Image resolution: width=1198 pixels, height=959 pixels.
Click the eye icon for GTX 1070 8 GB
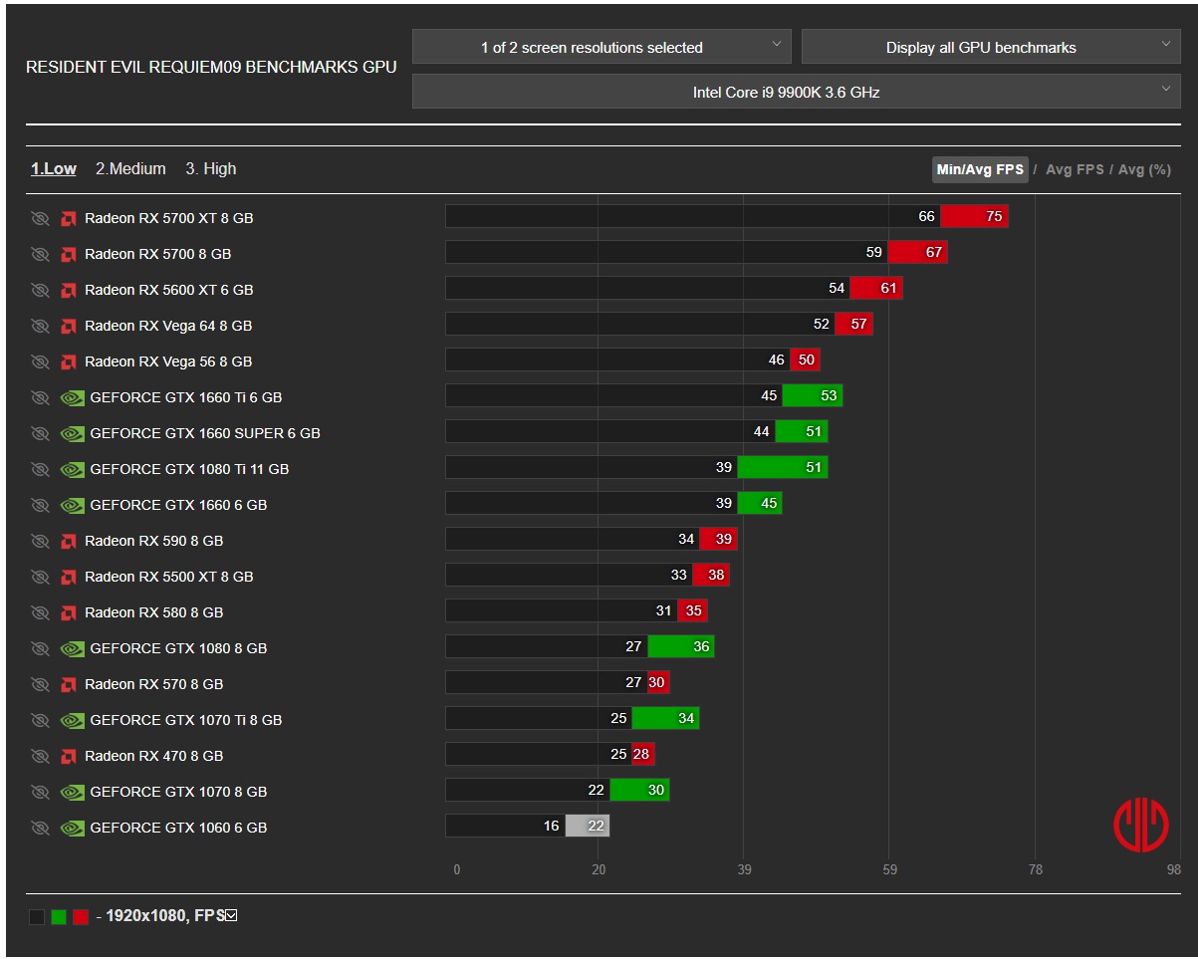40,792
